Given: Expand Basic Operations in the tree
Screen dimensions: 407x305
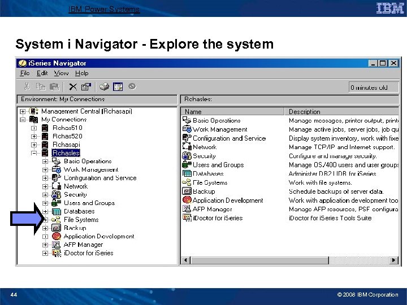Looking at the screenshot, I should [x=45, y=162].
